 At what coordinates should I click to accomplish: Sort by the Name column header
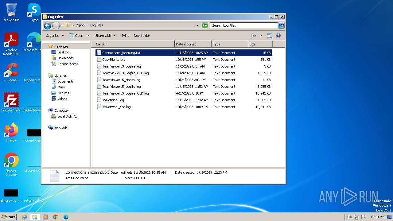(133, 44)
